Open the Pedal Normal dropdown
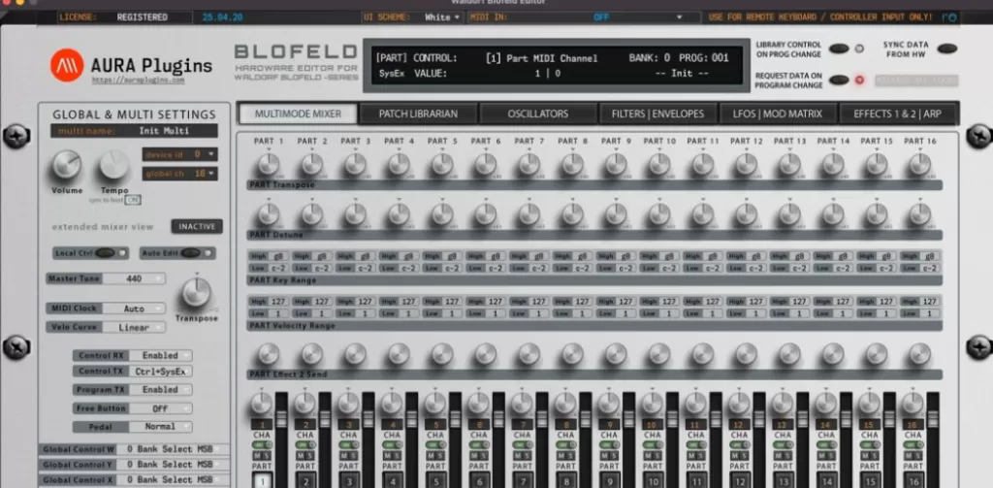The image size is (993, 488). point(161,427)
